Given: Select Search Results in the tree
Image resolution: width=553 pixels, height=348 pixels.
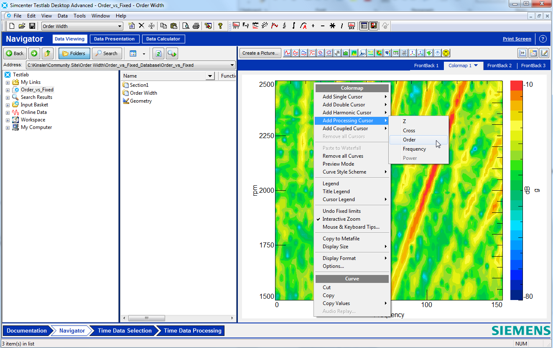Looking at the screenshot, I should (x=32, y=97).
